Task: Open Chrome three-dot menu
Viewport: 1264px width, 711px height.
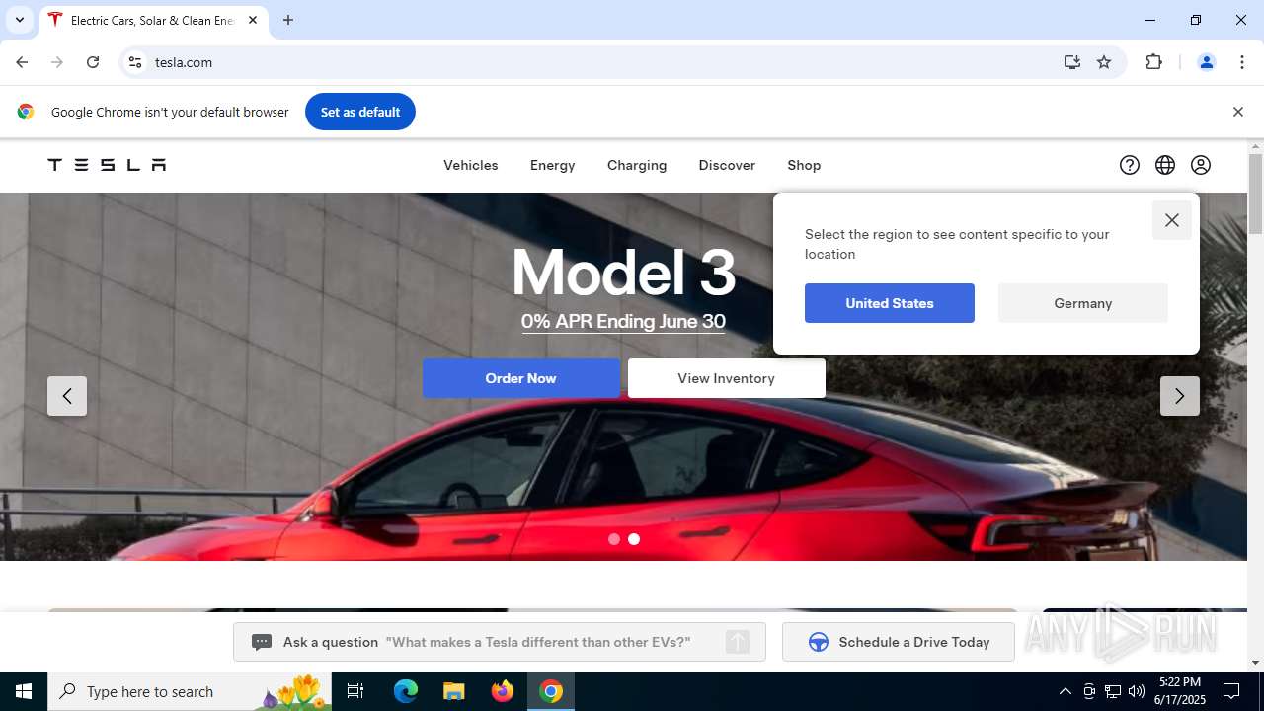Action: (x=1242, y=62)
